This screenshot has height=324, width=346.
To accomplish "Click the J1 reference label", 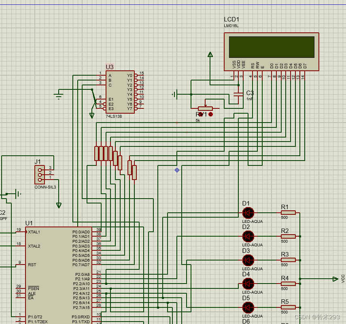I will click(x=38, y=162).
